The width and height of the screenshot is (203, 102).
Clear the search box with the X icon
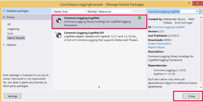tap(197, 11)
